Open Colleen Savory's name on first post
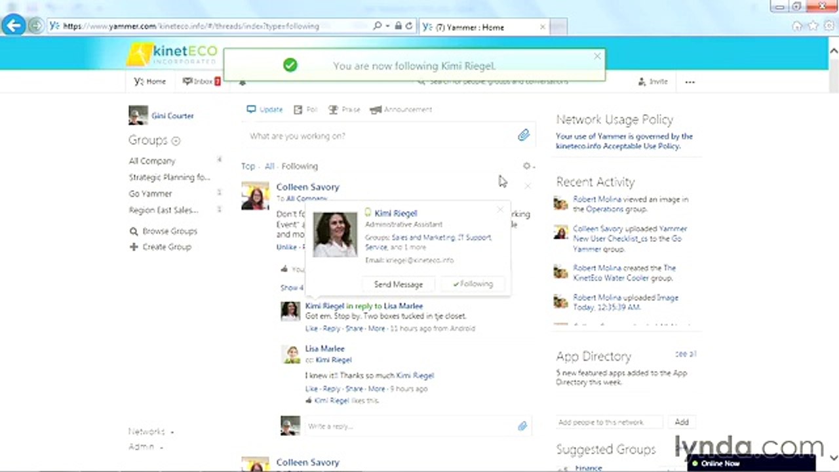The width and height of the screenshot is (839, 472). [x=307, y=187]
